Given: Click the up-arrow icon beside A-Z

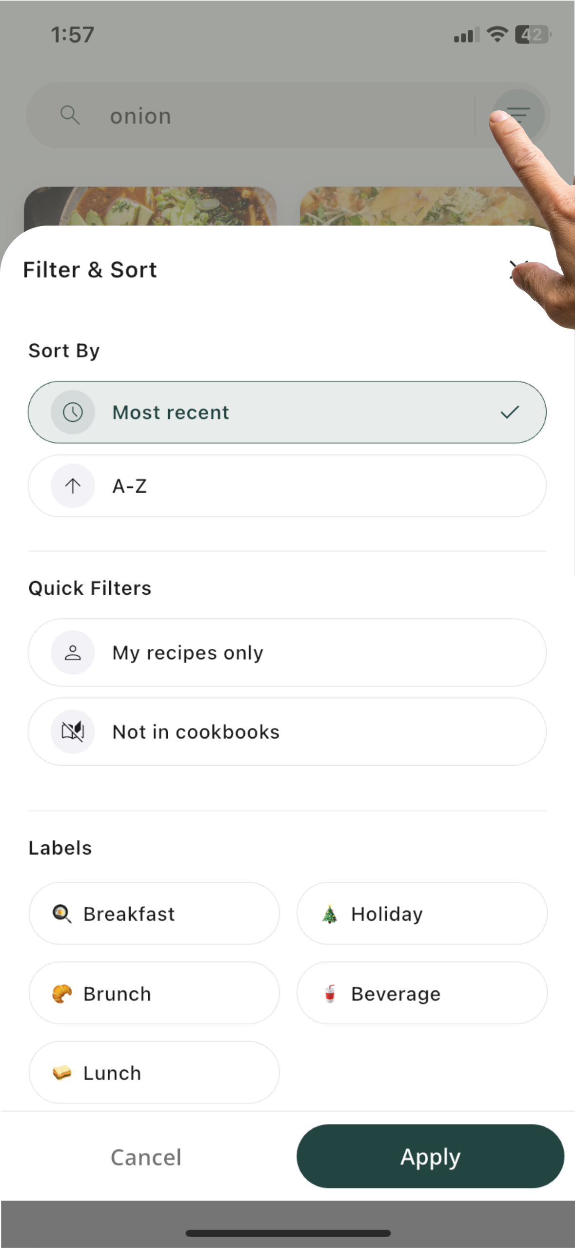Looking at the screenshot, I should tap(72, 486).
